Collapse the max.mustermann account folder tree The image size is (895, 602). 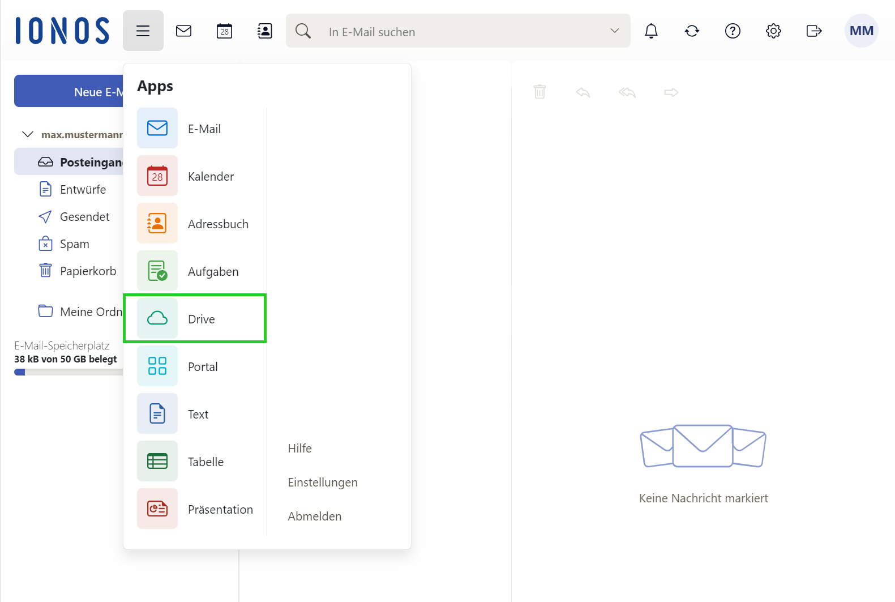[x=28, y=134]
